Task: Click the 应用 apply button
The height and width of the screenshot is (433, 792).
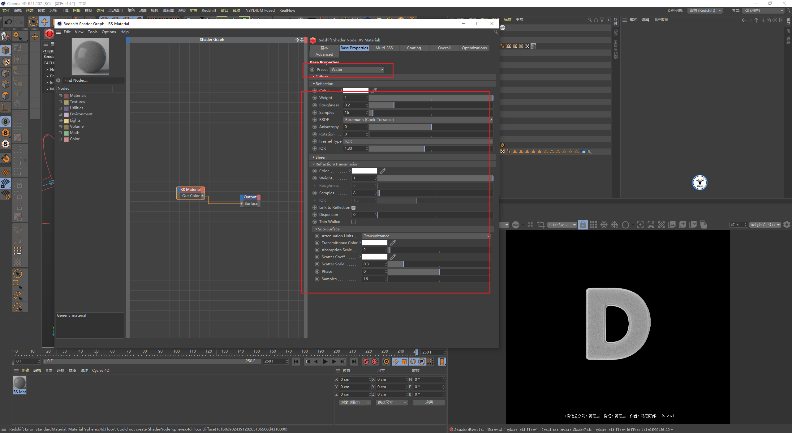Action: coord(429,402)
